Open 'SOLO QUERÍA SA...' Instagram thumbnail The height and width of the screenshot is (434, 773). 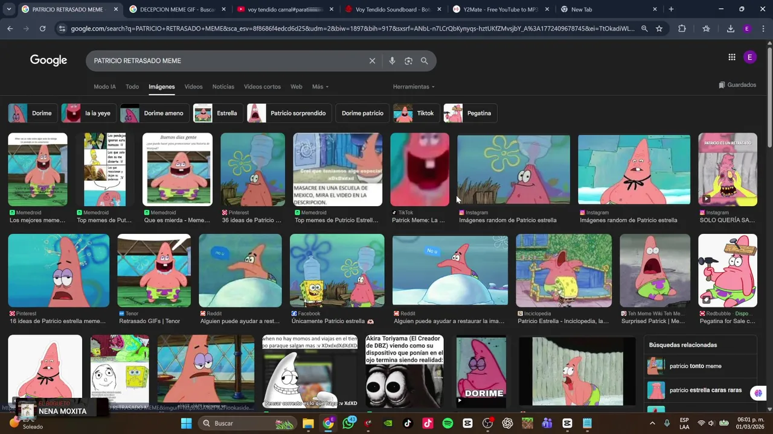728,169
